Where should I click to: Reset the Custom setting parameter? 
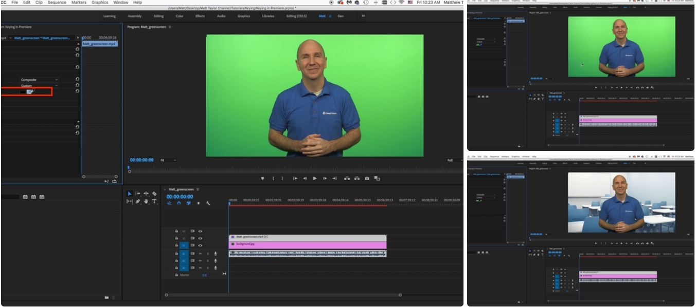point(77,85)
